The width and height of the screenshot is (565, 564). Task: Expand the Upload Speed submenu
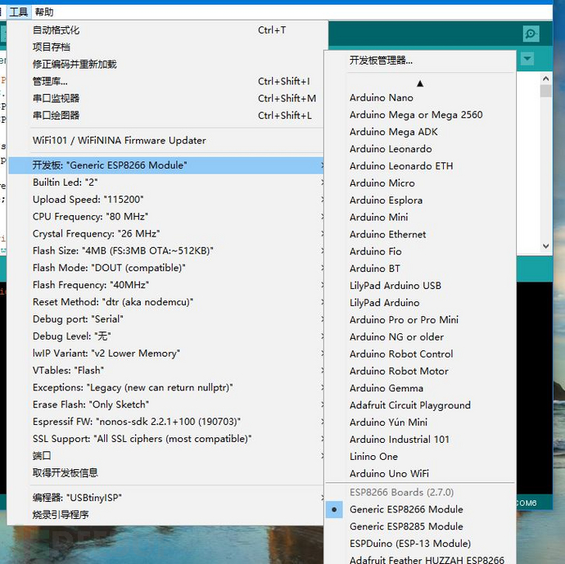(x=165, y=200)
